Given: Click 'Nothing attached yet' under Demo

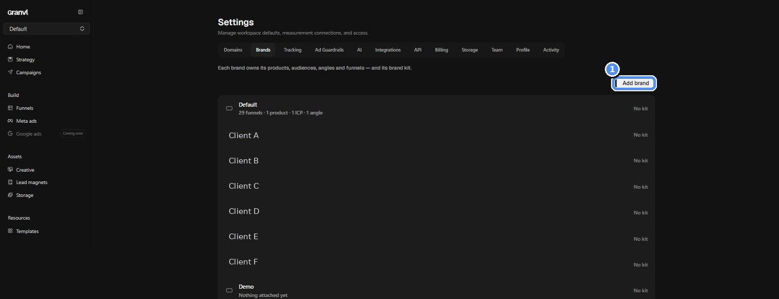Looking at the screenshot, I should tap(263, 295).
